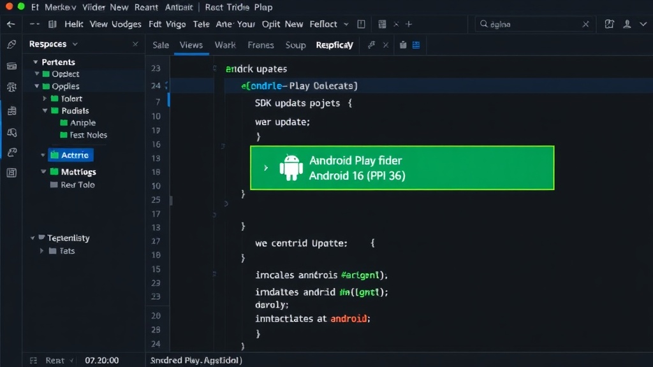653x367 pixels.
Task: Open the Vodges menu
Action: point(126,25)
